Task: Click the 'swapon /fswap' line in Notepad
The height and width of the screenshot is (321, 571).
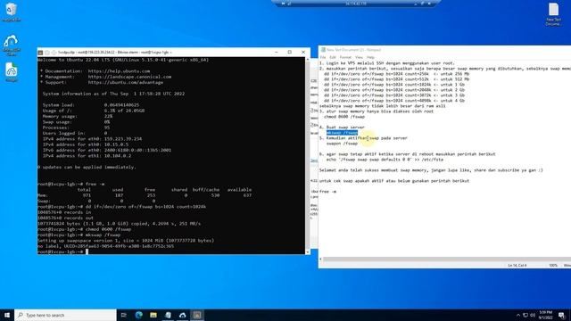Action: [342, 144]
